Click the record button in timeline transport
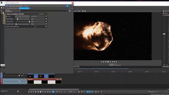 click(x=29, y=92)
